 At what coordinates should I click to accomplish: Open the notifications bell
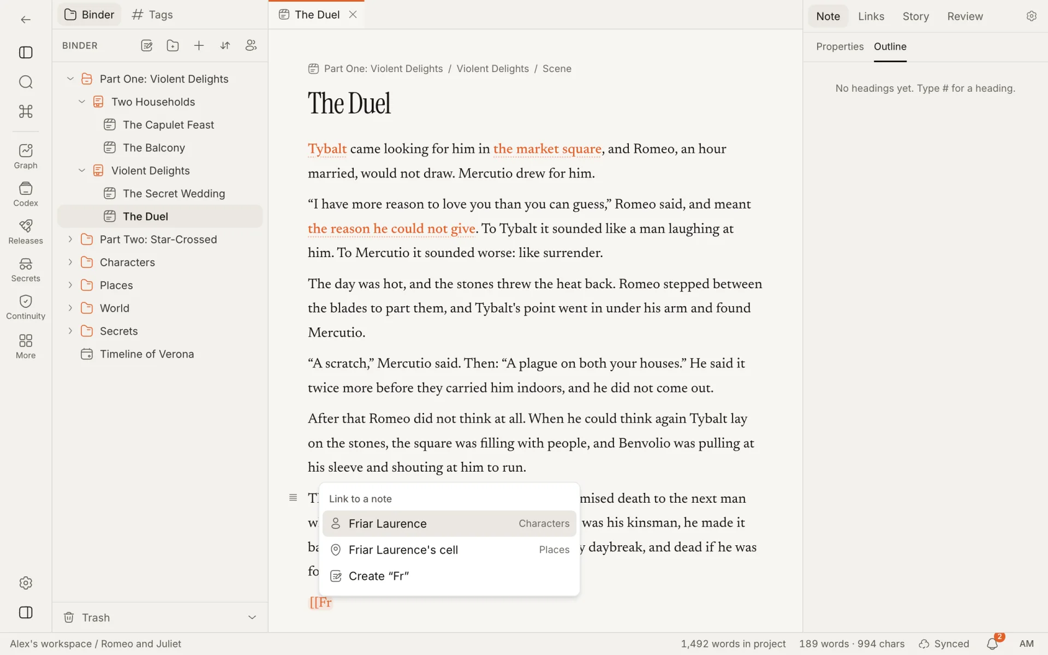click(x=992, y=644)
